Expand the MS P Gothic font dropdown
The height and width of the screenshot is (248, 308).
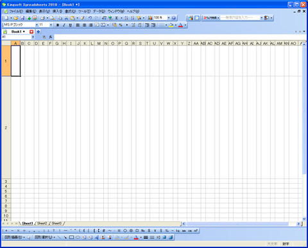coord(37,25)
